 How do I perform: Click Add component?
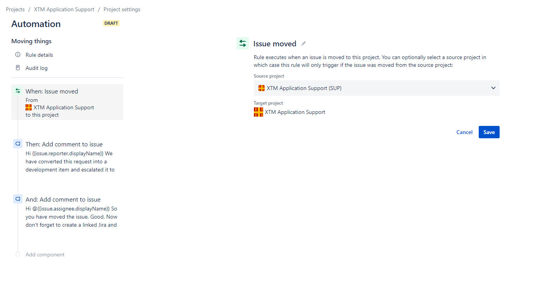45,254
